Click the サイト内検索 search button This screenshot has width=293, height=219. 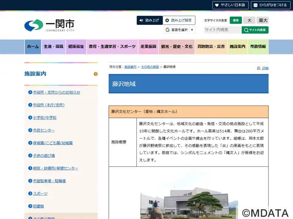255,30
